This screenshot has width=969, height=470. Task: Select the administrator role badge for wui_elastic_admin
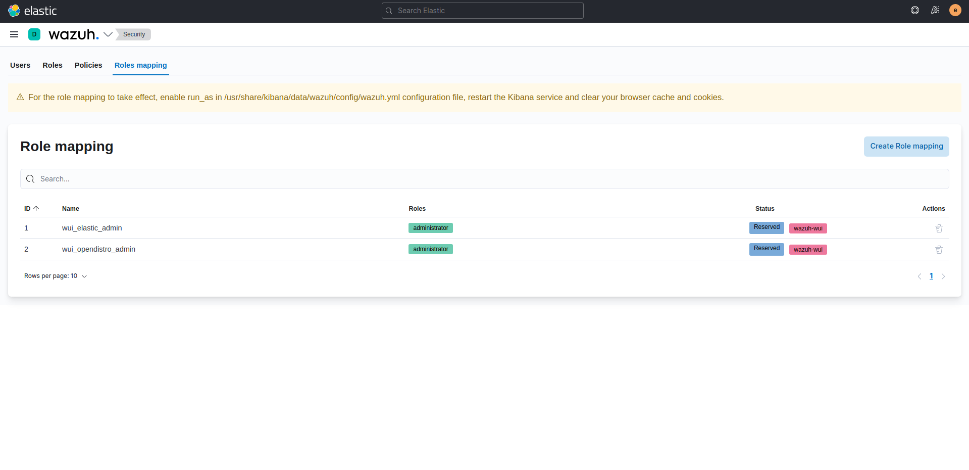430,228
